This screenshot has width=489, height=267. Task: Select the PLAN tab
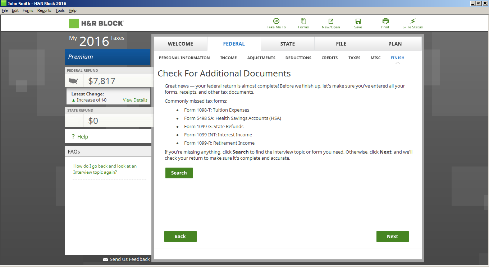395,44
